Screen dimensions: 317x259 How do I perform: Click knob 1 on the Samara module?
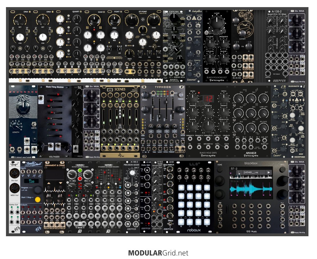[x=72, y=174]
